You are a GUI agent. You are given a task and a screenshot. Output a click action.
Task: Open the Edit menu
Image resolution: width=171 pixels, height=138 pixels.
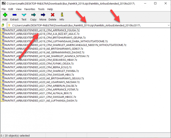11,9
